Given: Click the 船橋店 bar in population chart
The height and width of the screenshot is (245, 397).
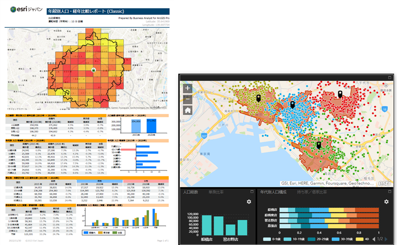Looking at the screenshot, I should tap(207, 225).
